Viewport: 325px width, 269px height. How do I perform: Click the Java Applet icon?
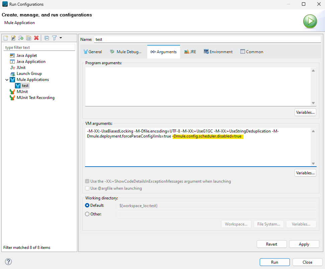point(12,56)
